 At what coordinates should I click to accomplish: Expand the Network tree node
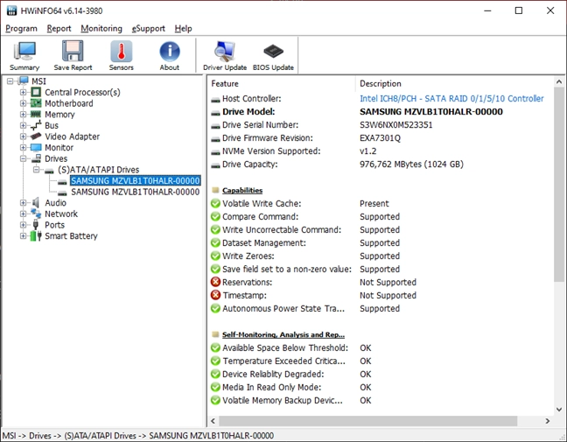coord(23,214)
